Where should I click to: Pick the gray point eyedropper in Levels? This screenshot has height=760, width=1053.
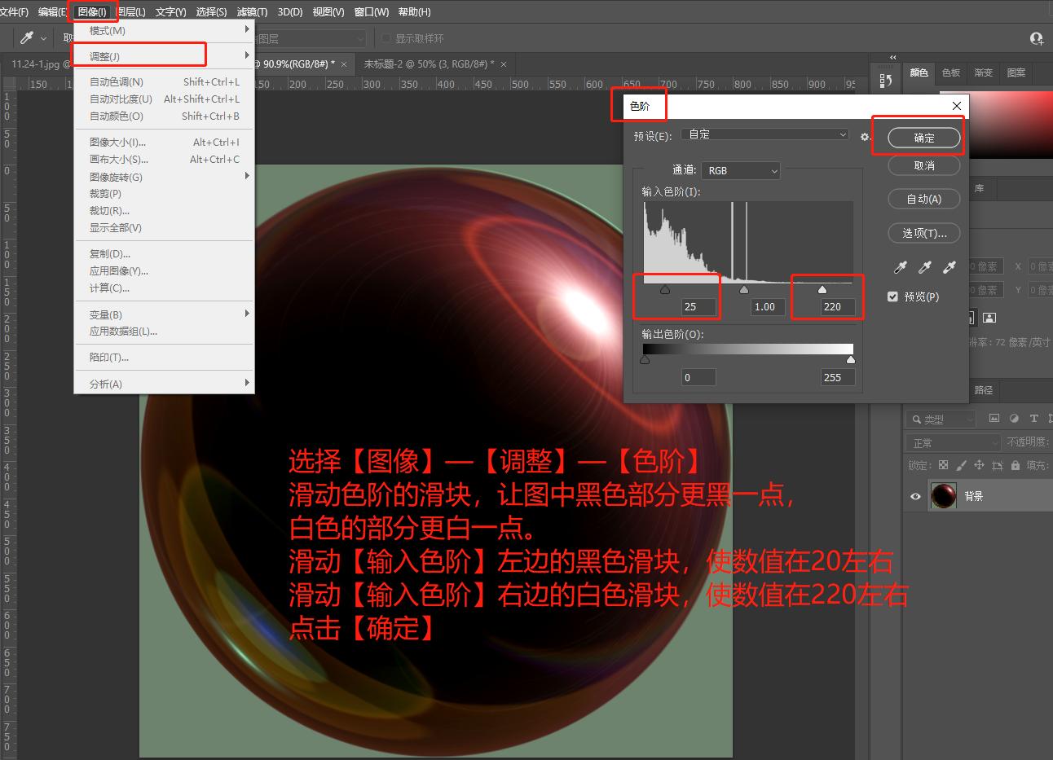click(925, 267)
